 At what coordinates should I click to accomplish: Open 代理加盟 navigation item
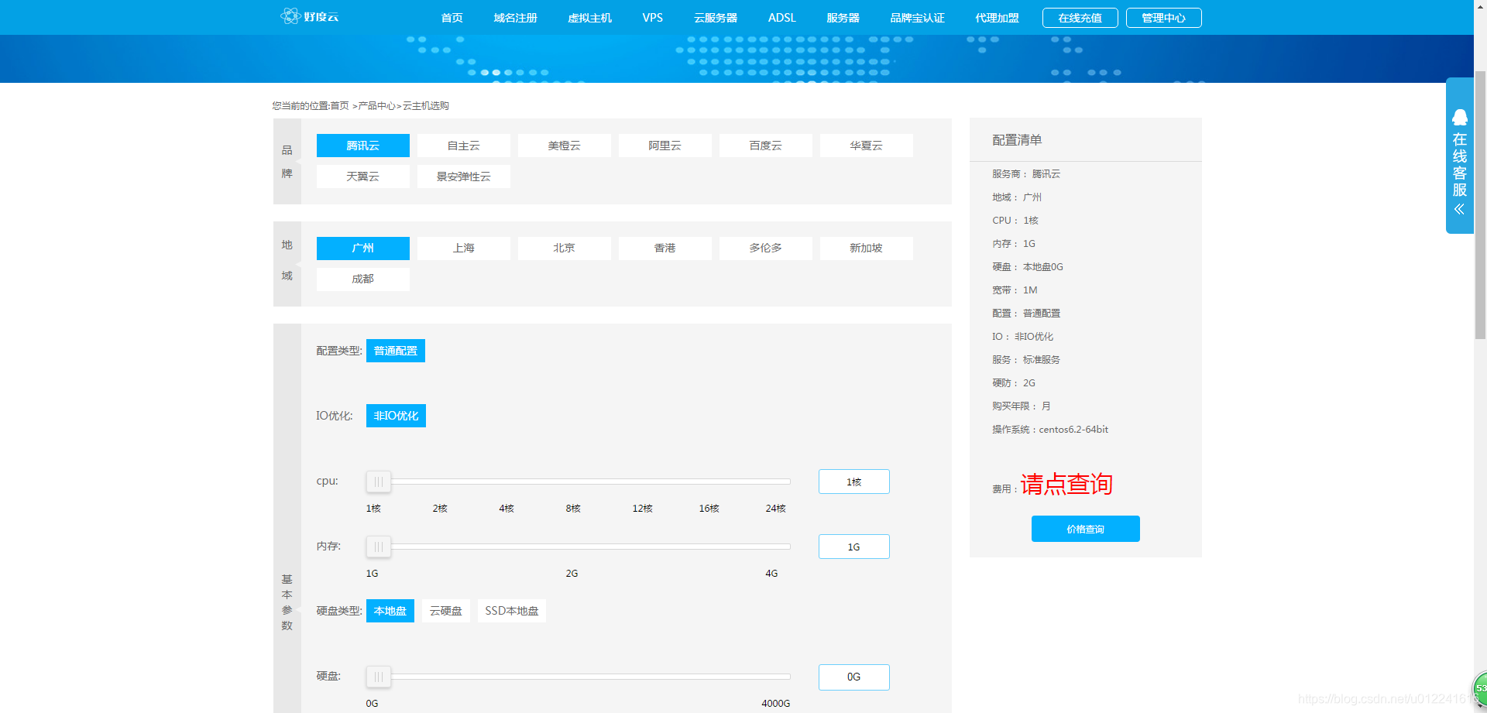click(997, 18)
